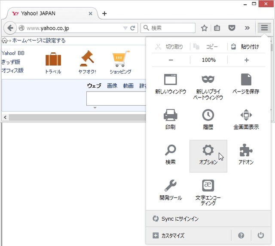Go back with the back arrow
This screenshot has width=275, height=246.
pyautogui.click(x=10, y=28)
